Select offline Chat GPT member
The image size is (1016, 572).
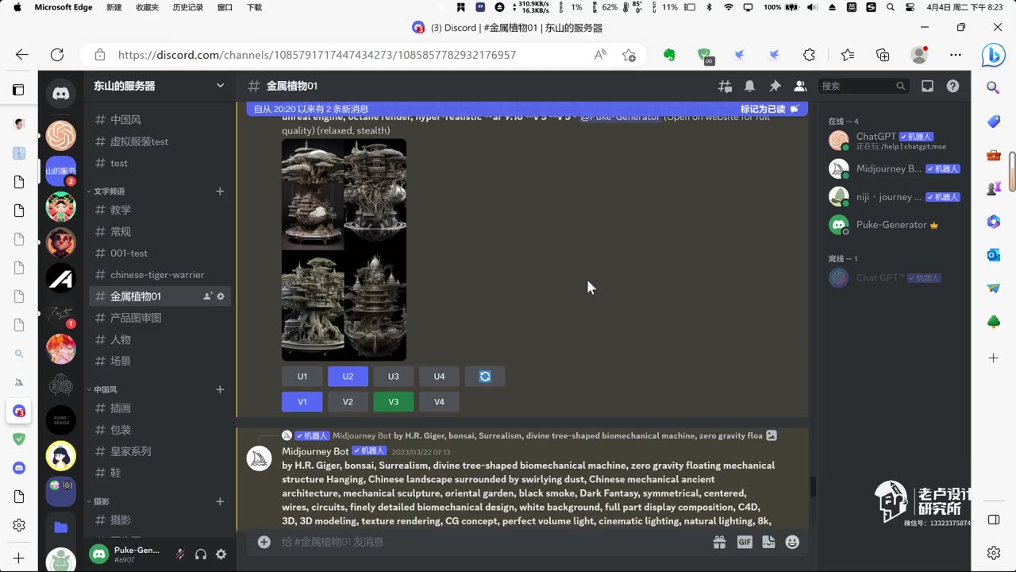click(895, 278)
